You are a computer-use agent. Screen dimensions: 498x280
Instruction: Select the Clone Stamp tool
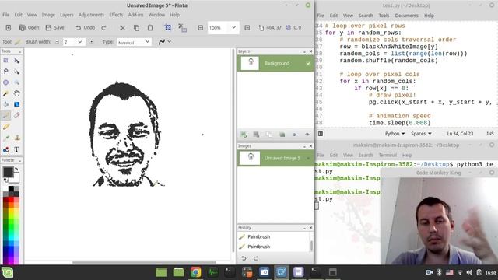17,138
